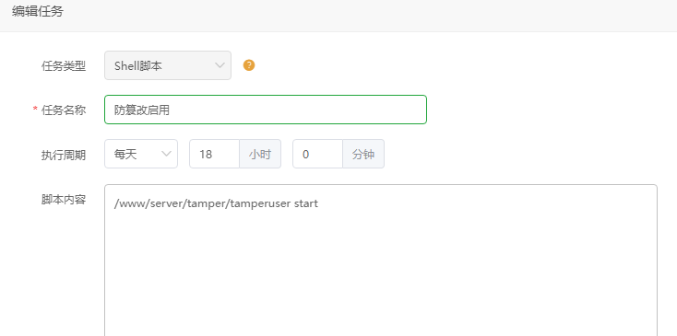Viewport: 677px width, 336px height.
Task: Click the chevron arrow in Shell脚本 selector
Action: (220, 65)
